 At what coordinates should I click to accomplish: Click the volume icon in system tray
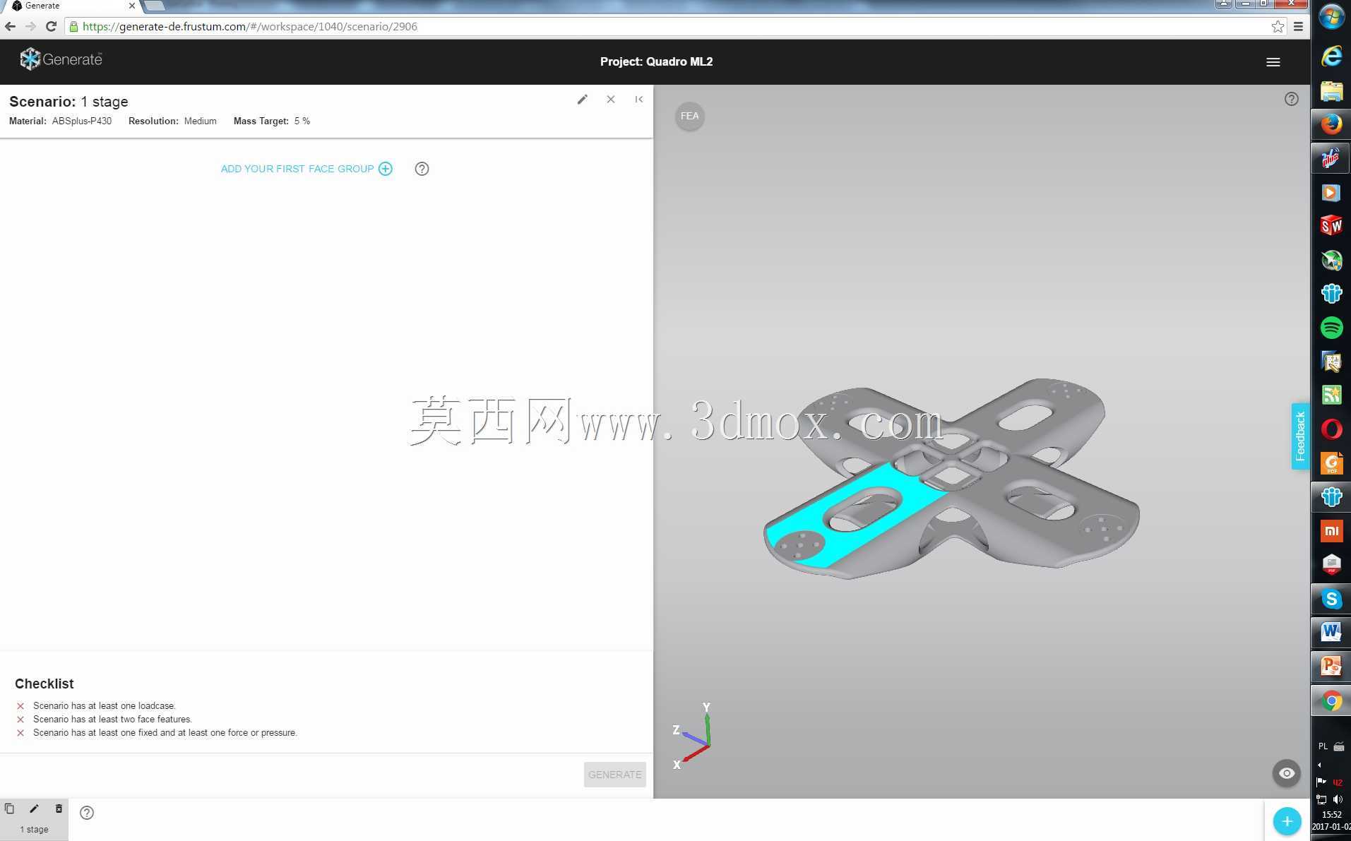[1338, 799]
